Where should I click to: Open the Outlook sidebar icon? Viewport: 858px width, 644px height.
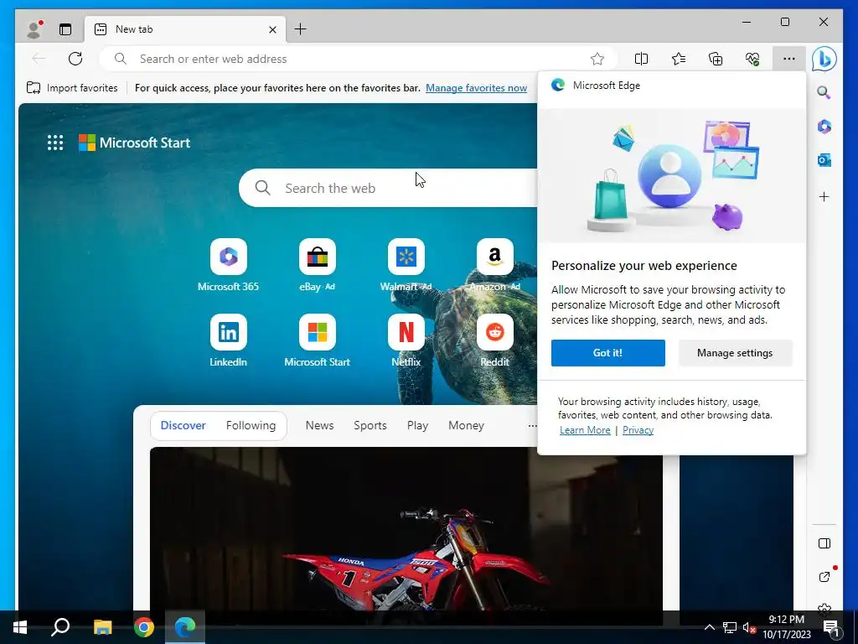coord(824,160)
